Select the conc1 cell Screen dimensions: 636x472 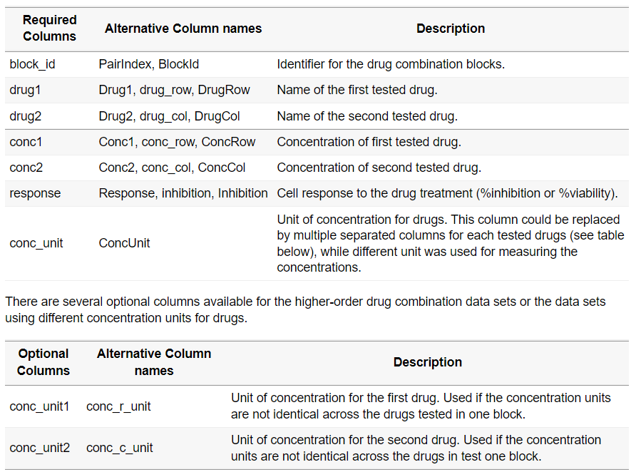click(26, 142)
